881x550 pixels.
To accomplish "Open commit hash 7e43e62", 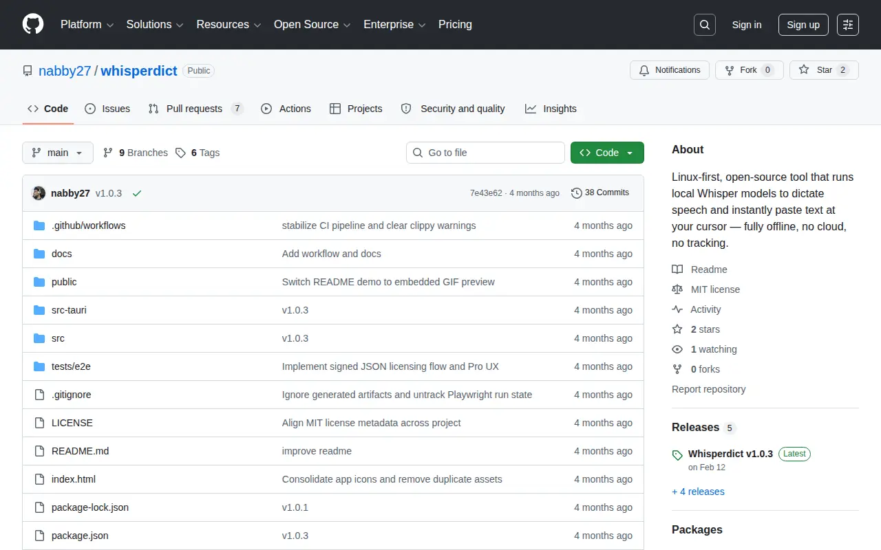I will 486,193.
